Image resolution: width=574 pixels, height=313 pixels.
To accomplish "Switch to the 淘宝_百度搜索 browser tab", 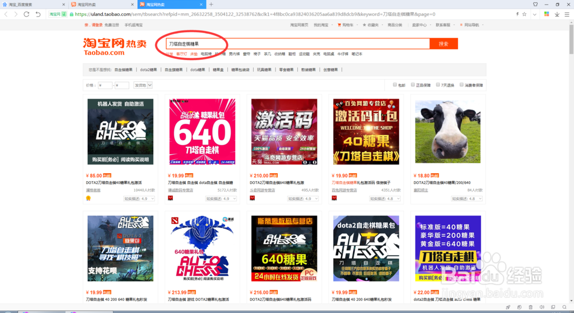I will click(x=34, y=5).
